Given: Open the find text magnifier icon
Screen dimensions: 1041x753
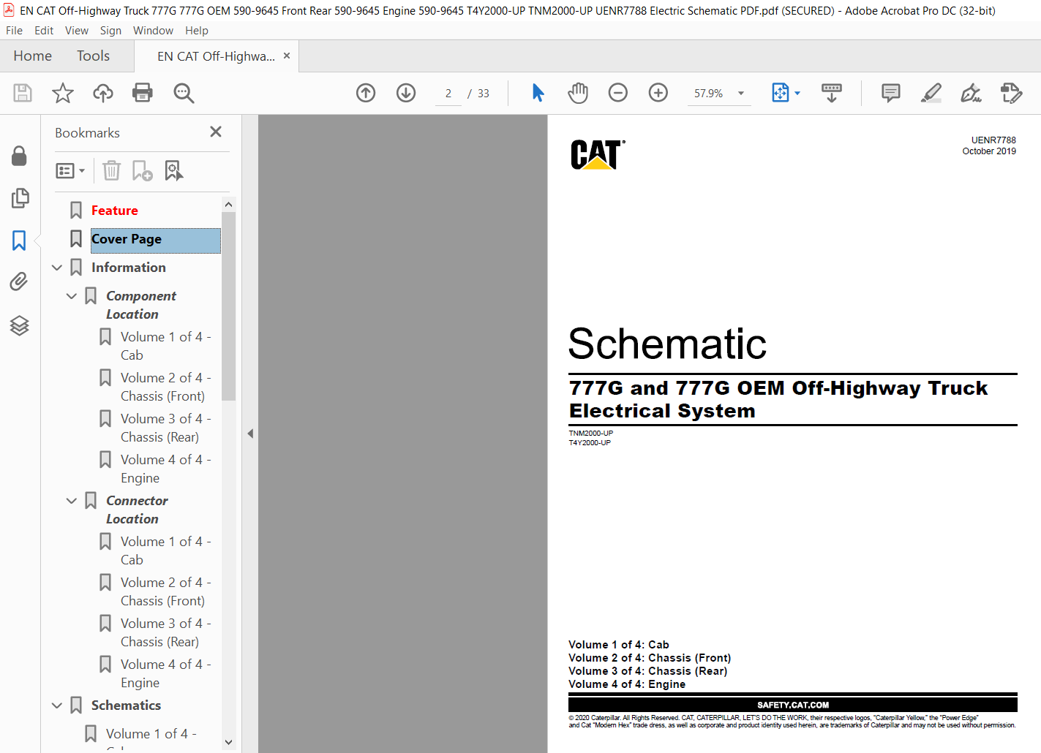Looking at the screenshot, I should [184, 93].
